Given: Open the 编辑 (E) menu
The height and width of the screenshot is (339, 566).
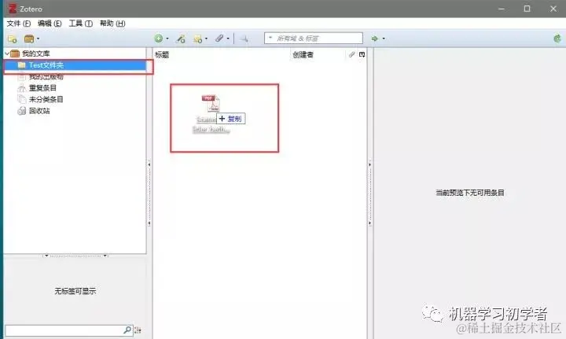Looking at the screenshot, I should [50, 24].
